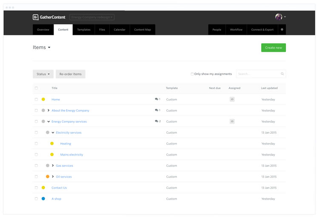Click the user avatar in header

tap(279, 17)
